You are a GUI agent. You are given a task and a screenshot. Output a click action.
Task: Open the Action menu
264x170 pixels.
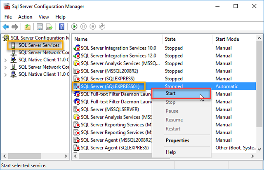point(25,17)
